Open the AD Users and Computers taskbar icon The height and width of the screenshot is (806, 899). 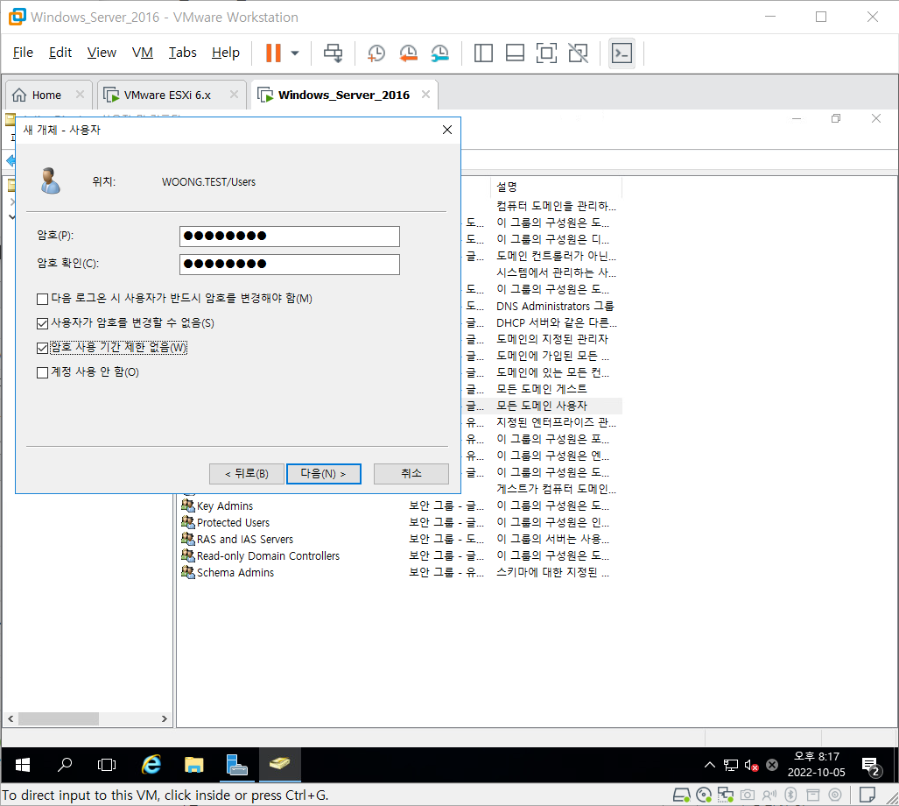[x=280, y=765]
